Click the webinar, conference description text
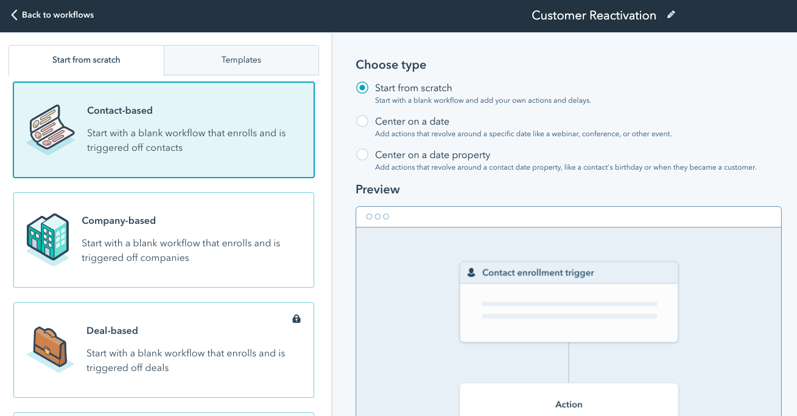 tap(523, 134)
